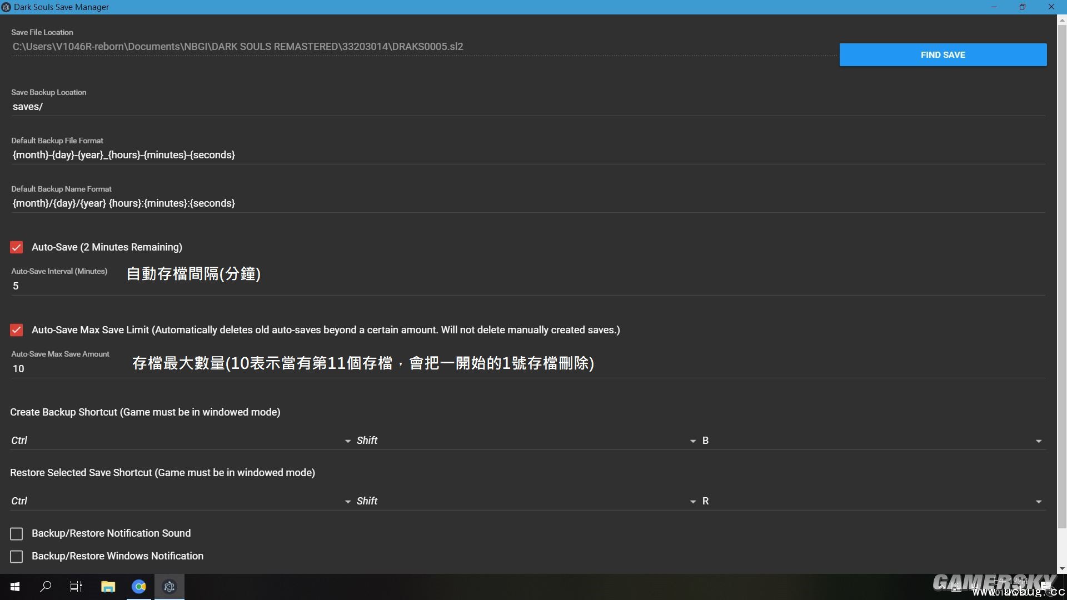This screenshot has width=1067, height=600.
Task: Click the FIND SAVE button
Action: tap(943, 54)
